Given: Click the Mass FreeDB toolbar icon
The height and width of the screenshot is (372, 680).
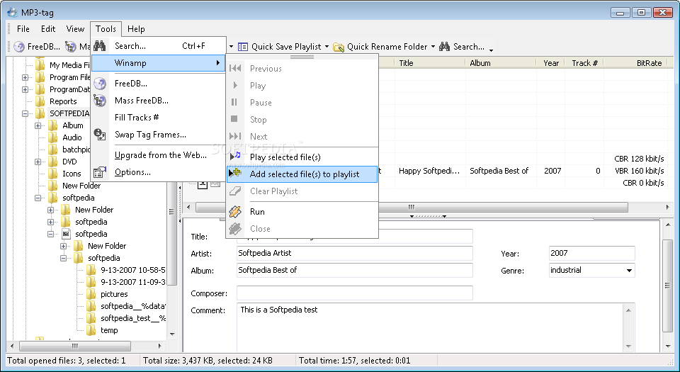Looking at the screenshot, I should tap(70, 46).
